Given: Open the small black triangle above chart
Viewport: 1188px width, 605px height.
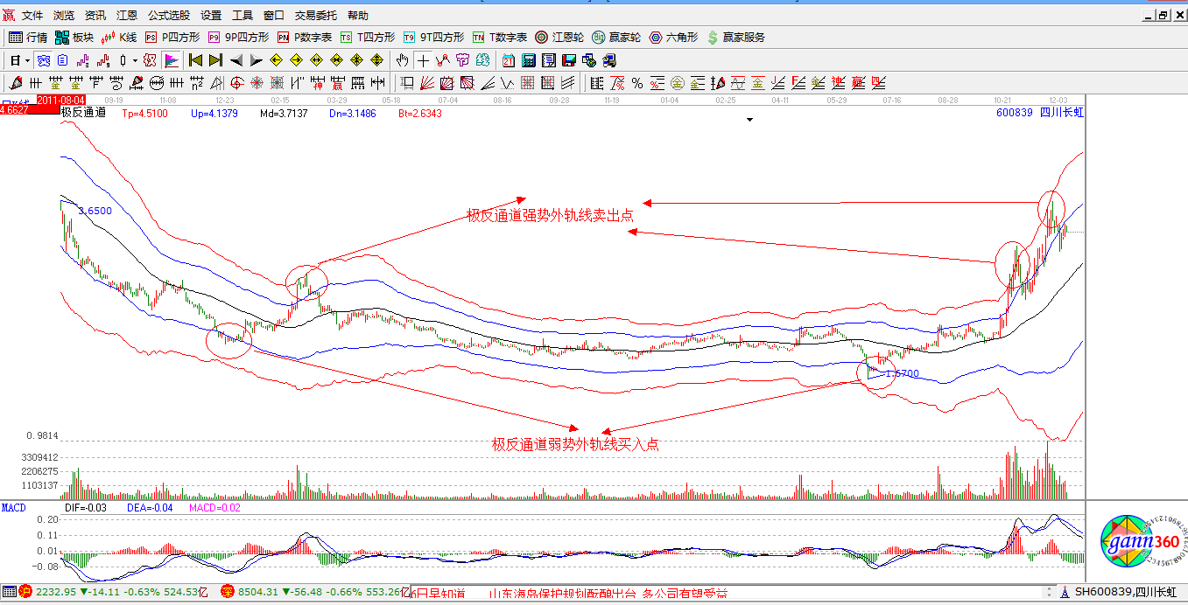Looking at the screenshot, I should coord(749,121).
